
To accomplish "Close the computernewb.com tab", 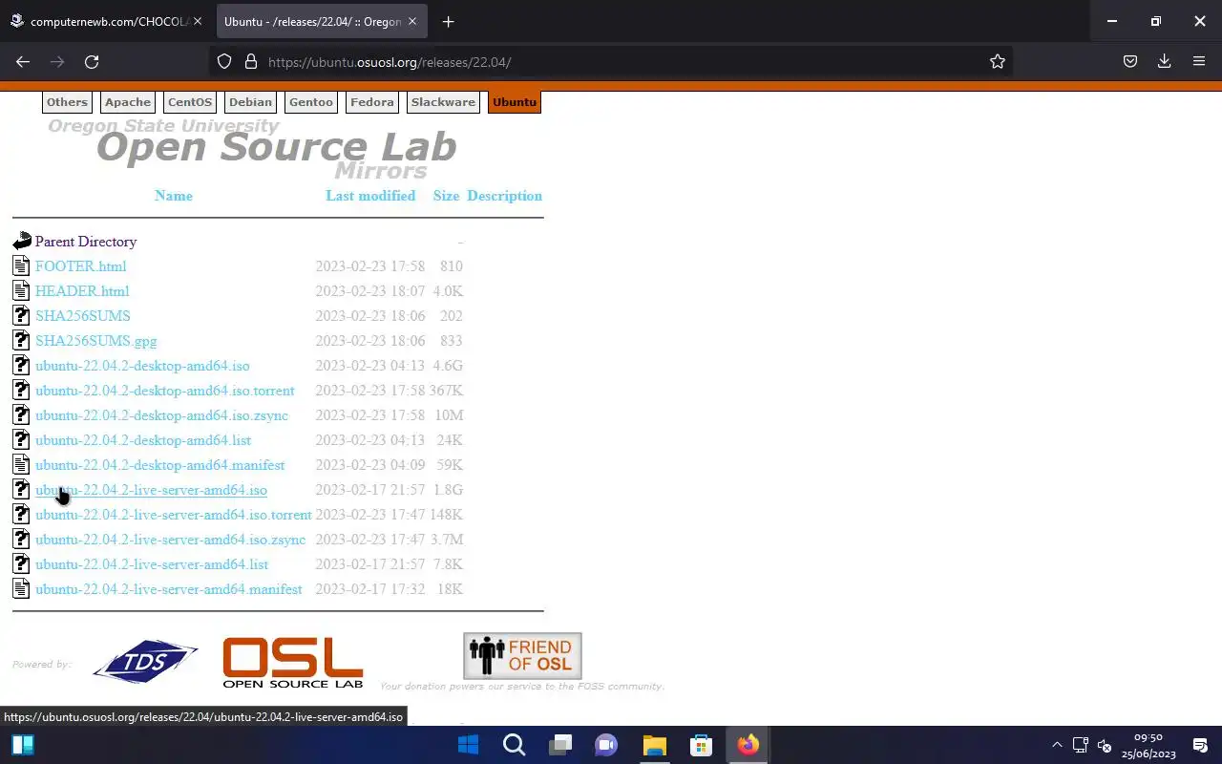I will click(x=198, y=21).
